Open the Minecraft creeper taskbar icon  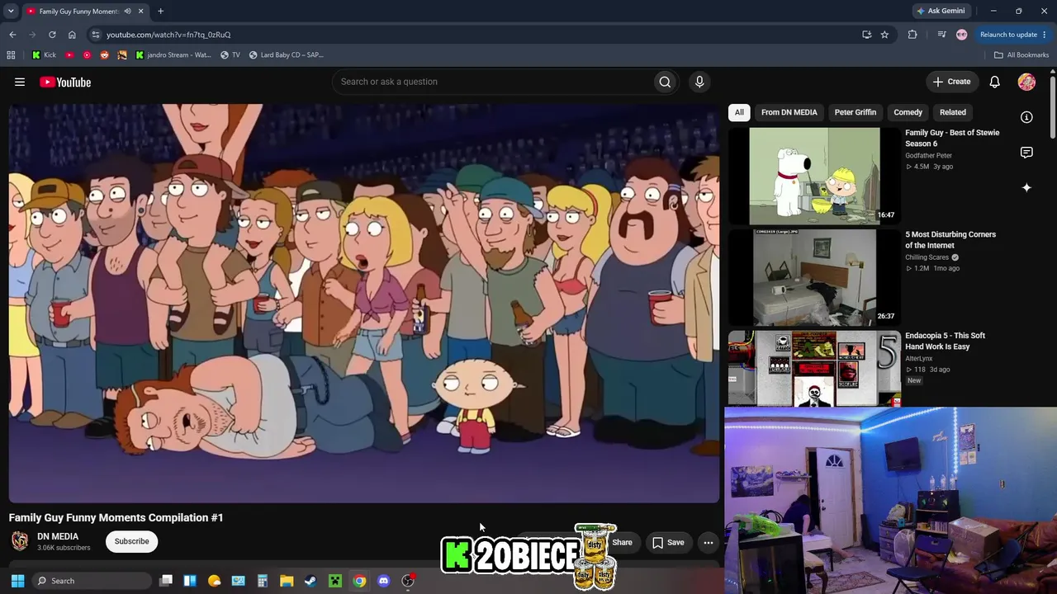(334, 581)
